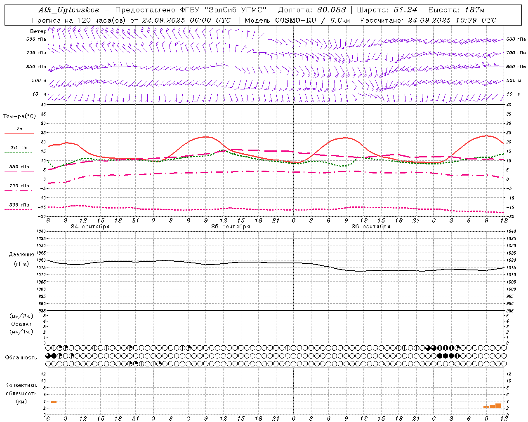Click the "Td 2м" legend label
528x422 pixels.
pos(19,148)
